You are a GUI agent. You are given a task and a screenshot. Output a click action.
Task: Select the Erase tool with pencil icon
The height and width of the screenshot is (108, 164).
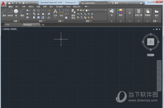49,10
